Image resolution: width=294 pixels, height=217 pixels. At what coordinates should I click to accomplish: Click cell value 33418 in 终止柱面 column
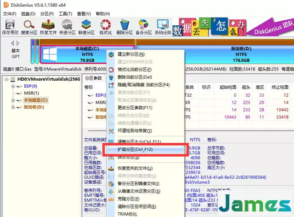[282, 117]
